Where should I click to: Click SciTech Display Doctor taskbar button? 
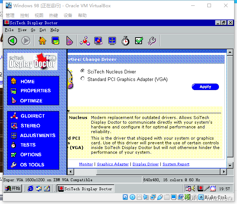tap(86, 189)
